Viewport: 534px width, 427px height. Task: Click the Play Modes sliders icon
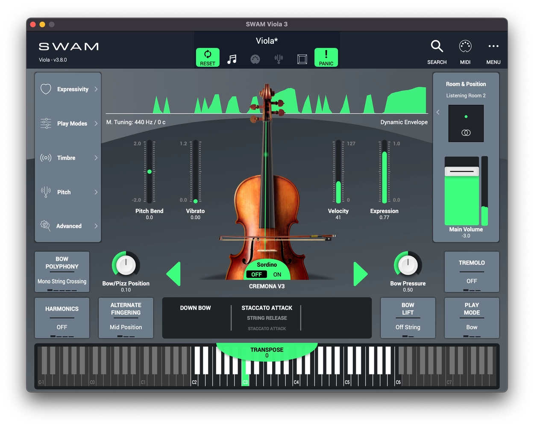46,123
